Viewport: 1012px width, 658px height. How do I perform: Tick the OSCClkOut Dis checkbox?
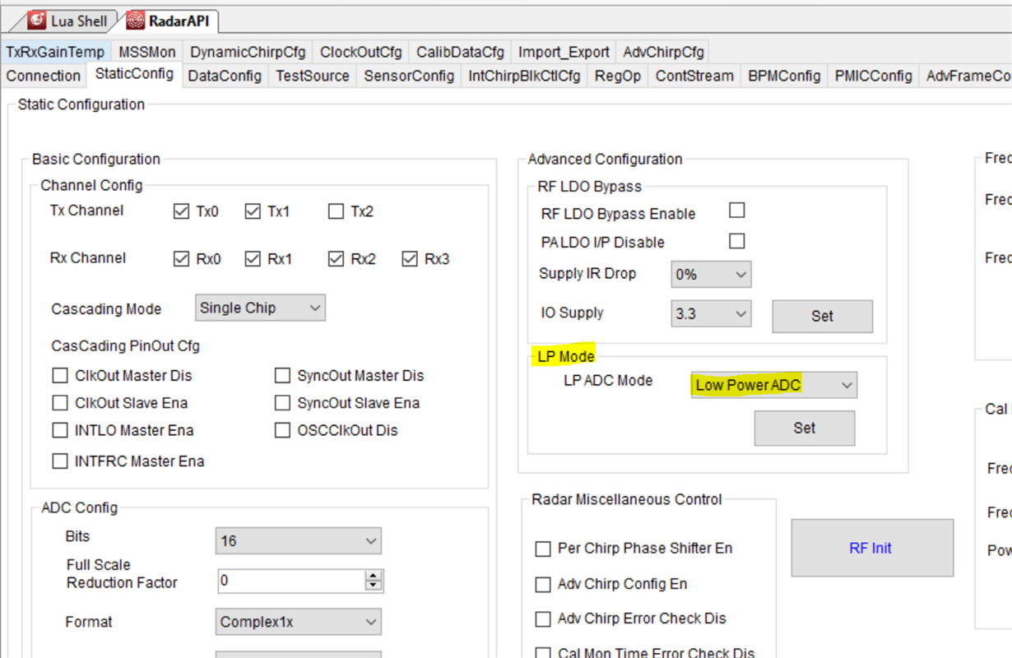[283, 430]
